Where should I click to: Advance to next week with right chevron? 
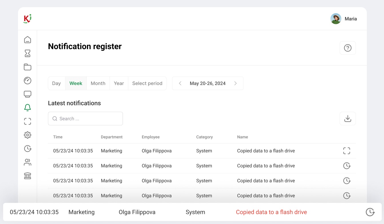(235, 83)
